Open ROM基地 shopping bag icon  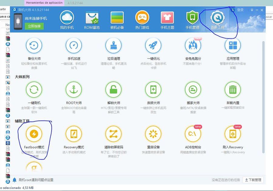[92, 18]
